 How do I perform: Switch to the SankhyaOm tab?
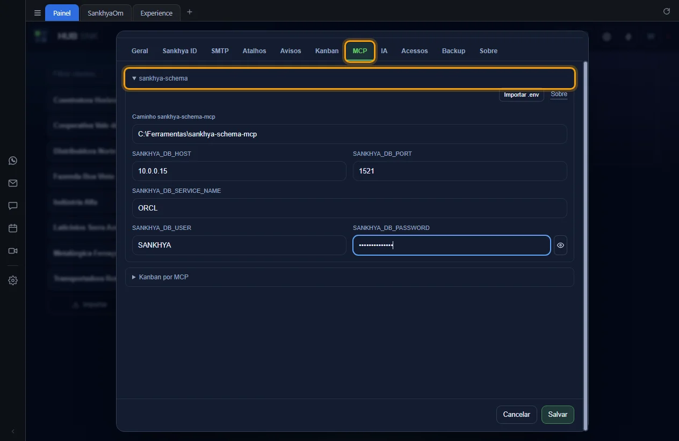pos(105,13)
